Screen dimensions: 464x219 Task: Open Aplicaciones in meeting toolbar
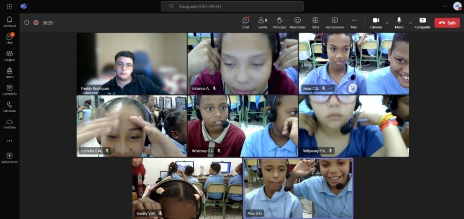pos(335,22)
